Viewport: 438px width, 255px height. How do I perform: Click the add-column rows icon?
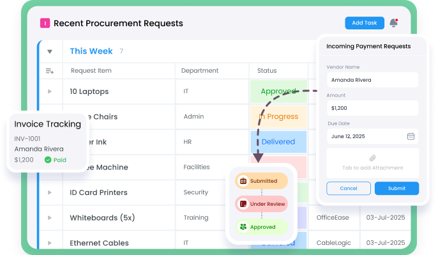point(50,71)
